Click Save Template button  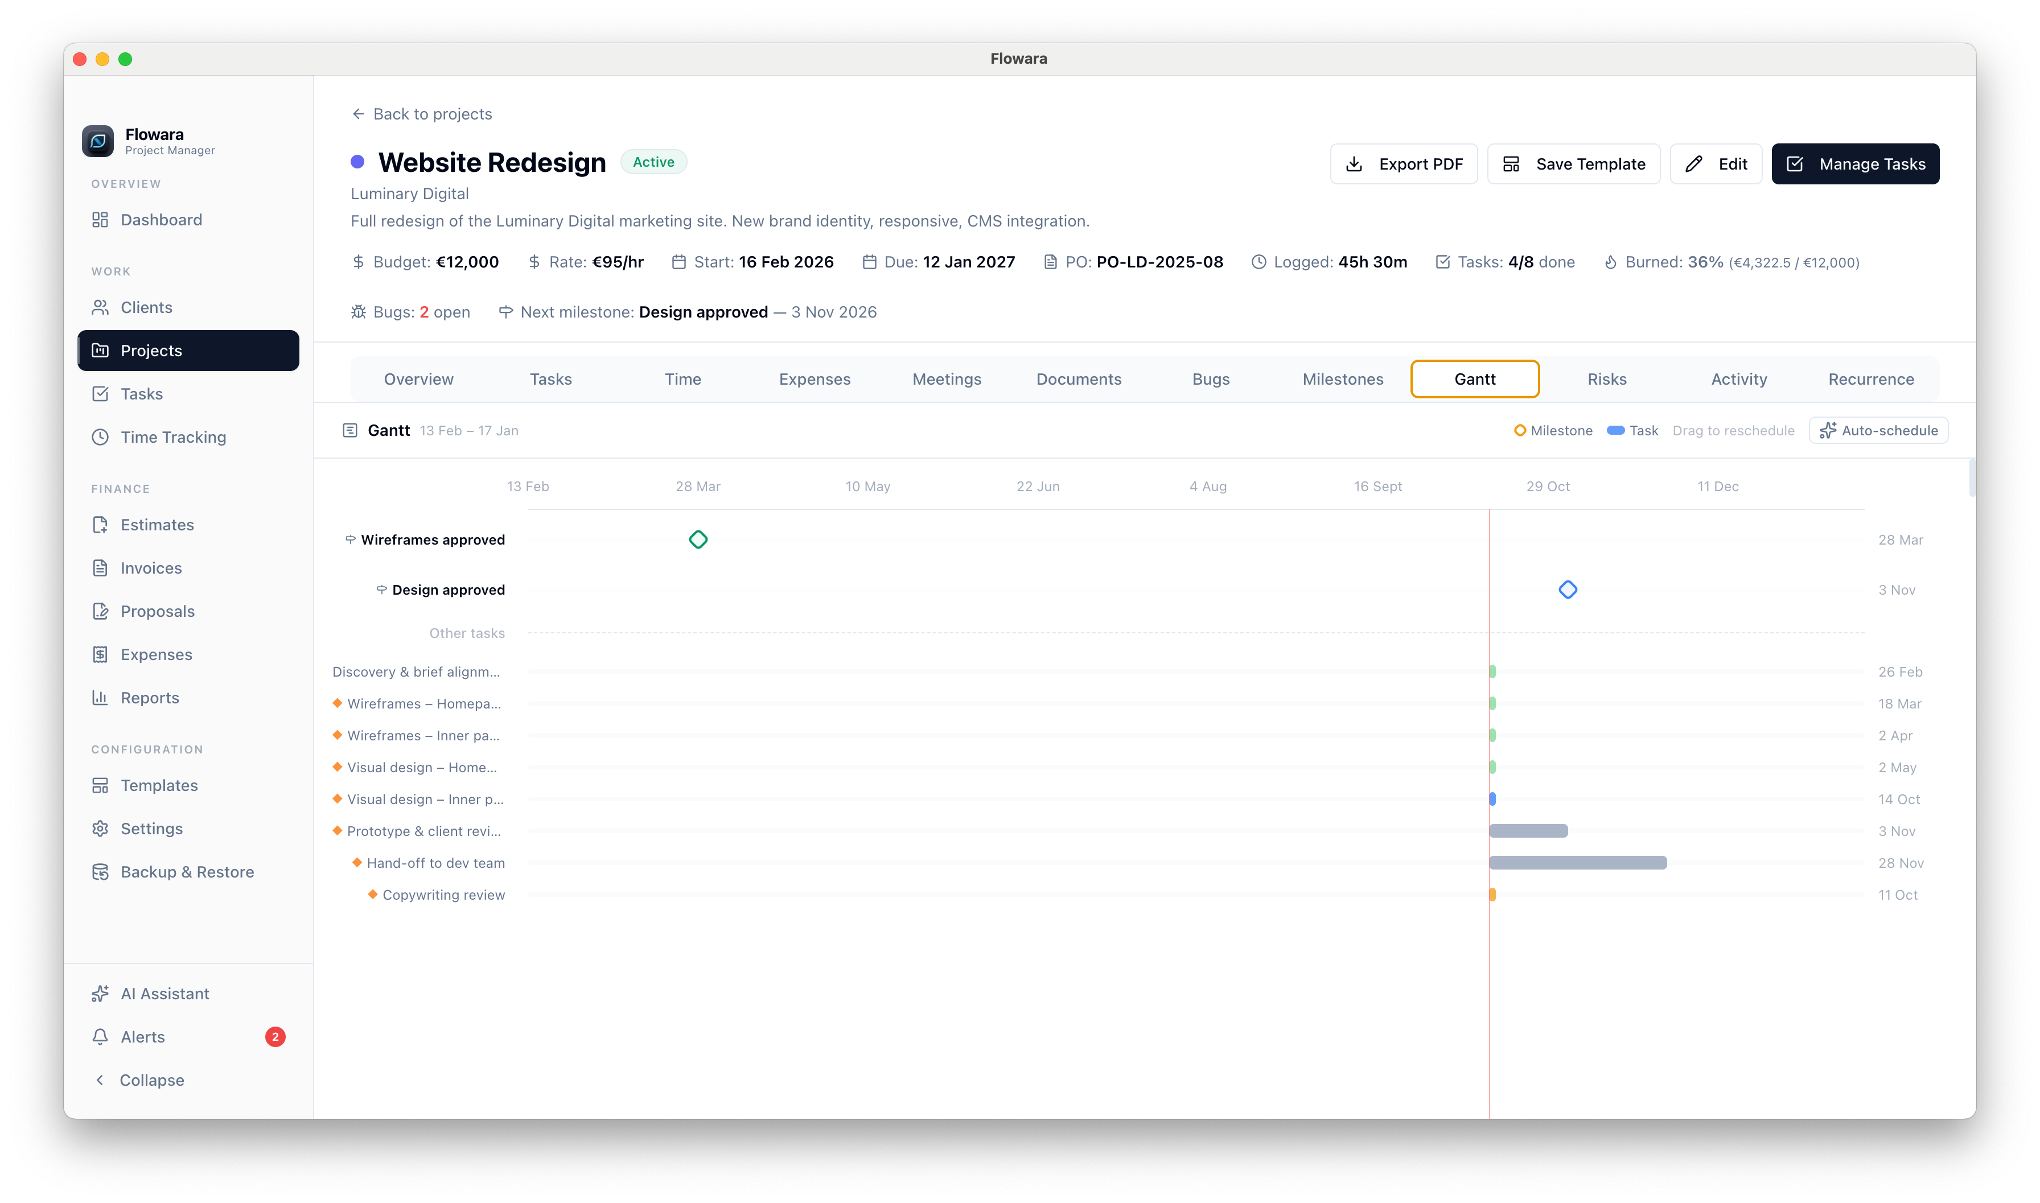(x=1573, y=164)
